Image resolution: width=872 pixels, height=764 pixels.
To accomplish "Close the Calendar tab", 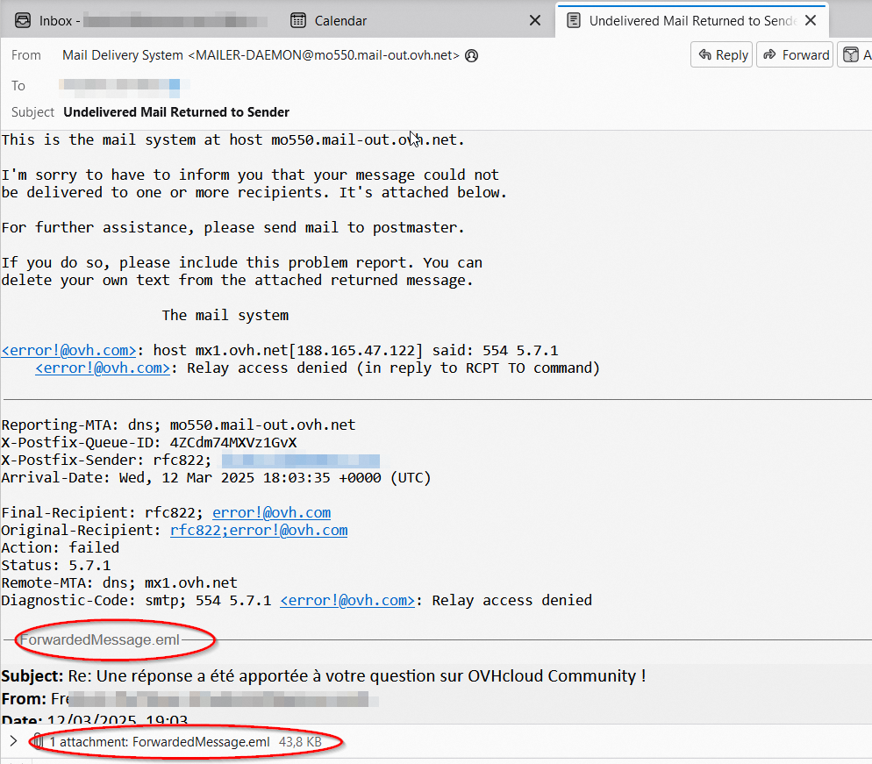I will coord(536,20).
